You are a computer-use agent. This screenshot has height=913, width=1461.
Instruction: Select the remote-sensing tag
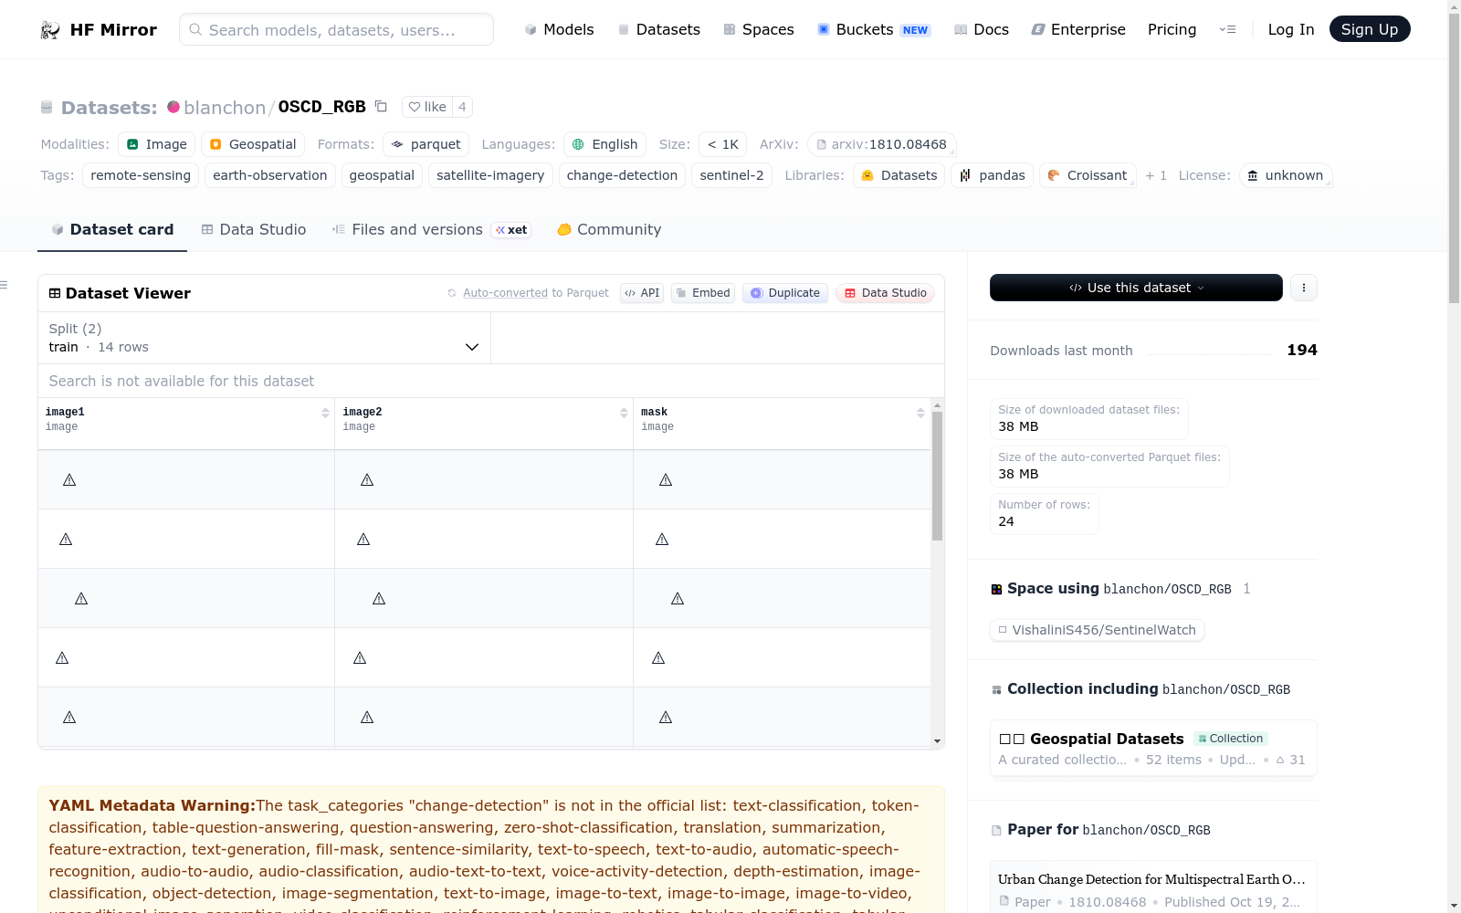click(141, 175)
